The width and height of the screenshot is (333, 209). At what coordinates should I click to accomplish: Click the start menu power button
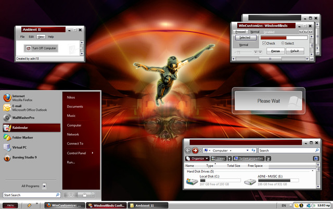point(71,195)
